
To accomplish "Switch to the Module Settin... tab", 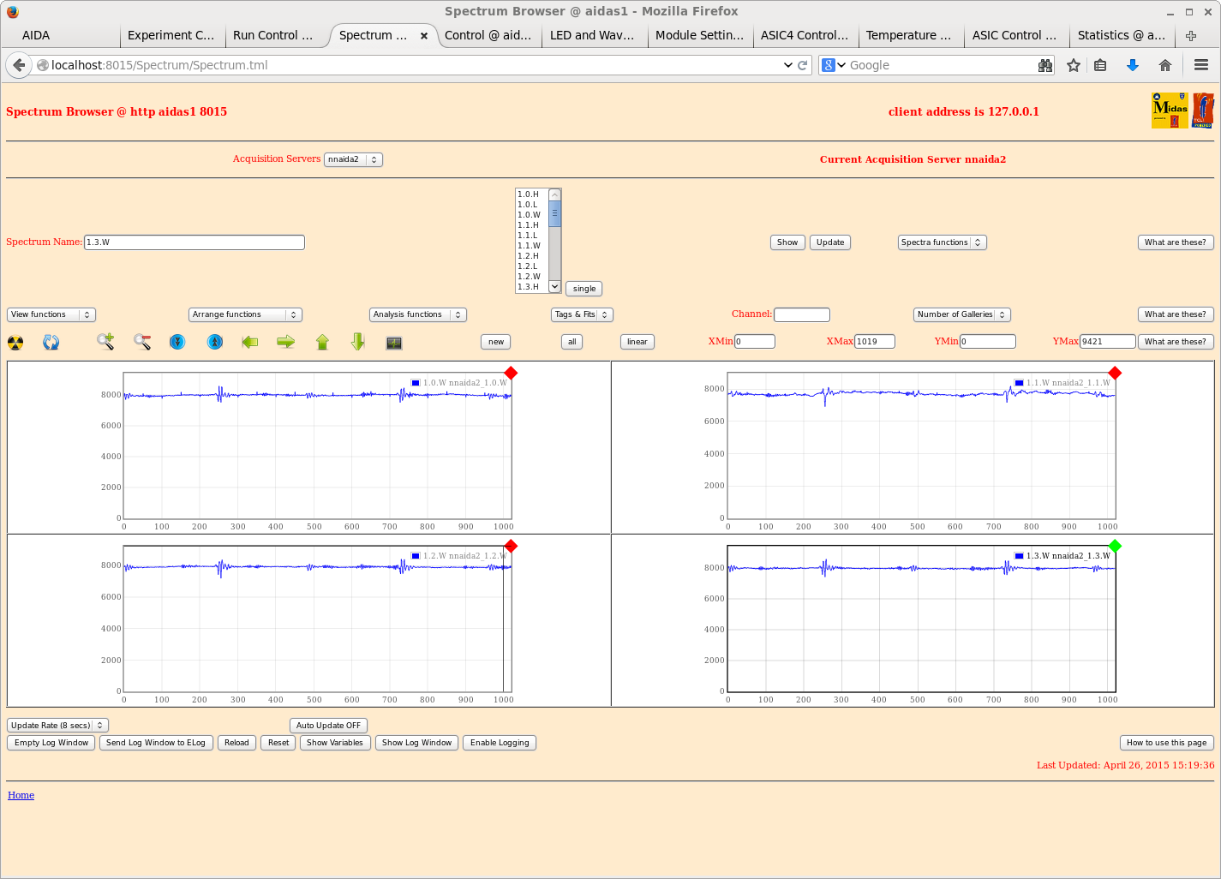I will tap(699, 35).
